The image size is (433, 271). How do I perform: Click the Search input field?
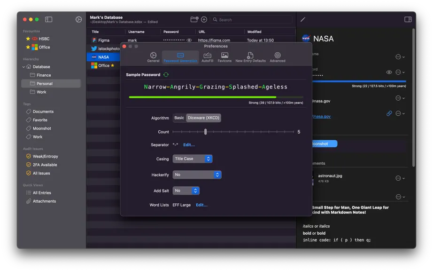(x=252, y=20)
